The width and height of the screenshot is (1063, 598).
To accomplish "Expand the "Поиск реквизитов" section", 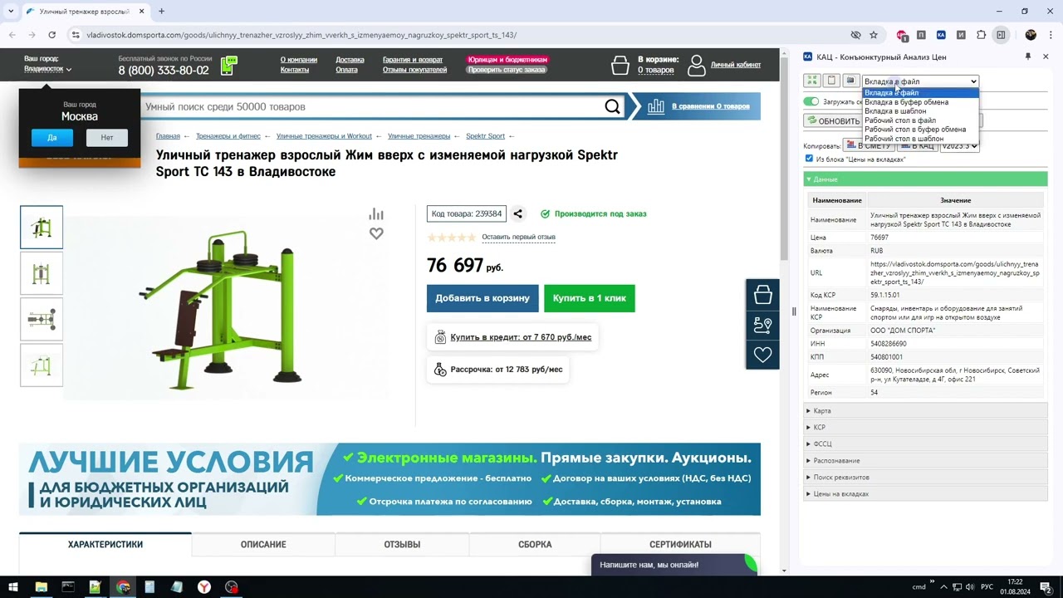I will point(925,478).
